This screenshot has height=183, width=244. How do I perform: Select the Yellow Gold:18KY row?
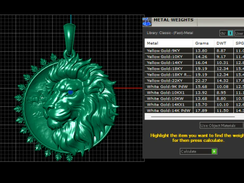pyautogui.click(x=194, y=69)
